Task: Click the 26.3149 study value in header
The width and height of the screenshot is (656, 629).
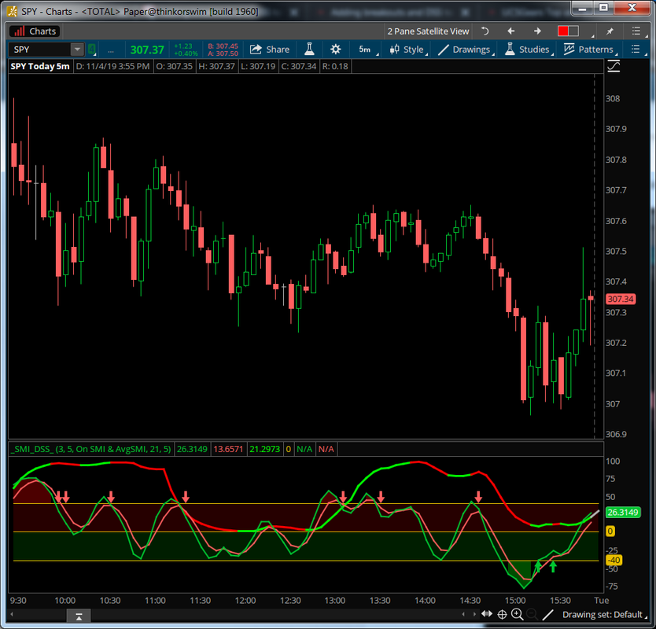Action: (192, 449)
